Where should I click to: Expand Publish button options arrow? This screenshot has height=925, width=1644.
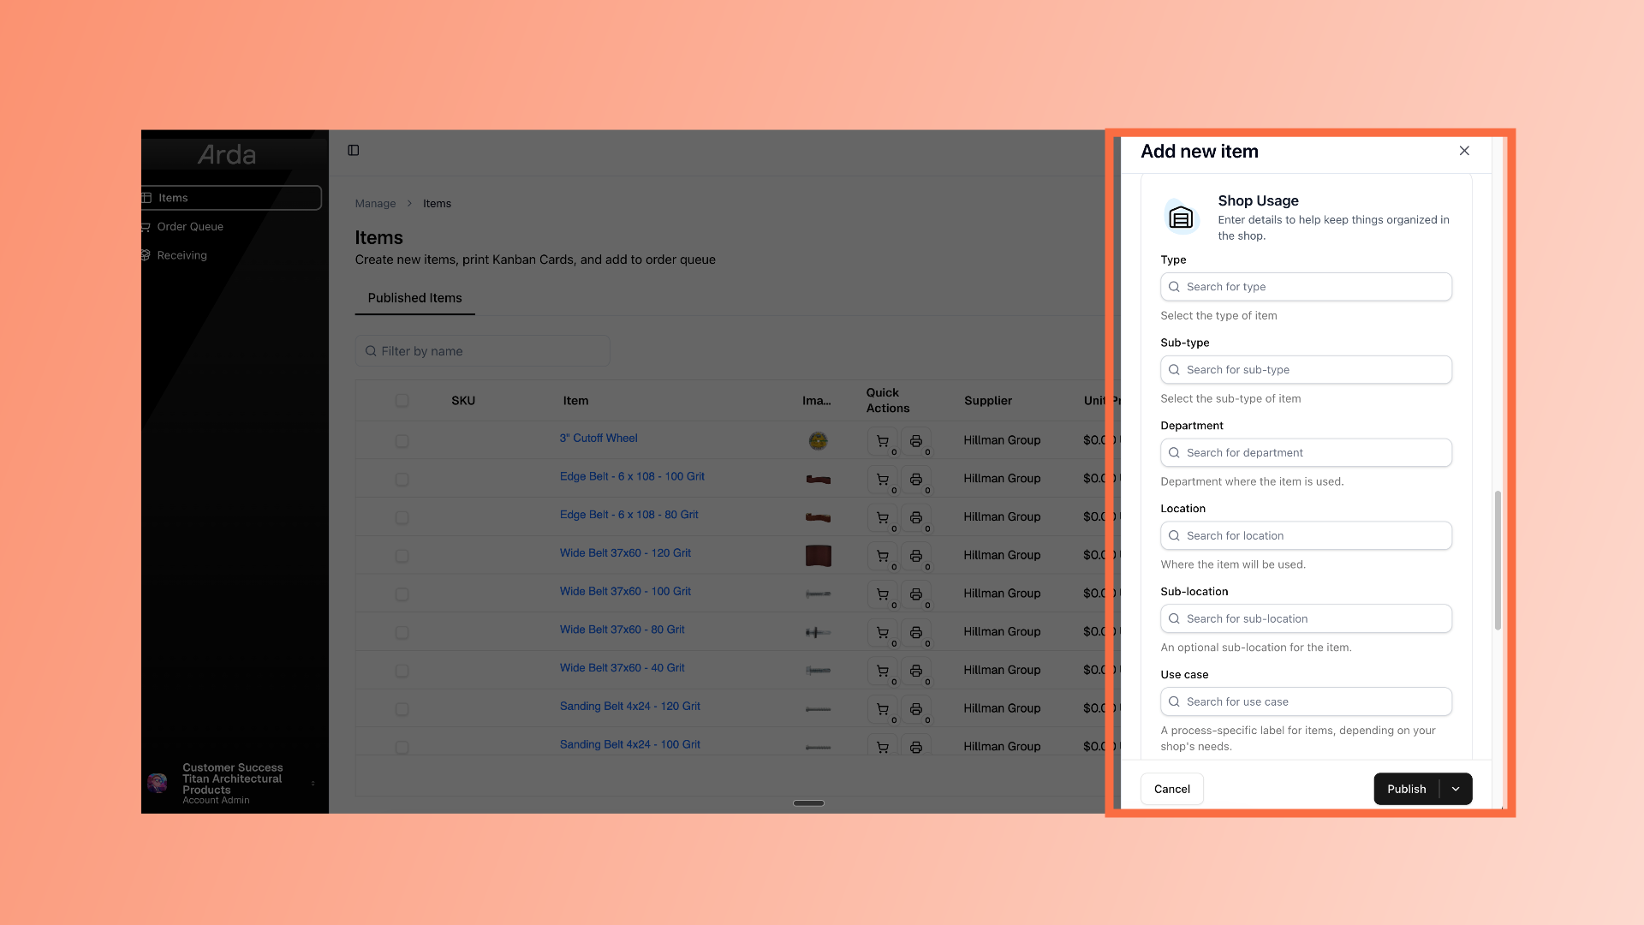tap(1456, 790)
